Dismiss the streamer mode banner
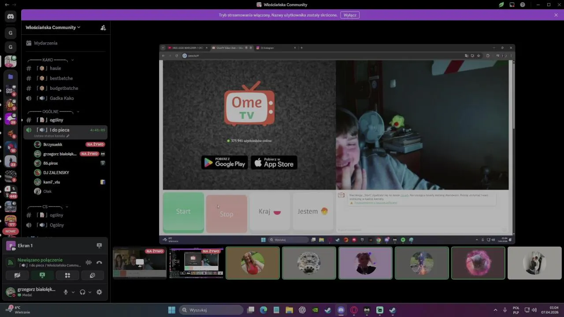 point(556,15)
